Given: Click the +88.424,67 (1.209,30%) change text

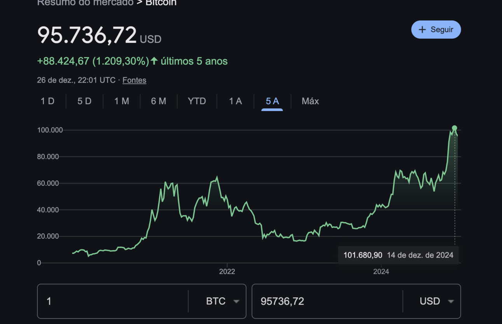Looking at the screenshot, I should [93, 61].
